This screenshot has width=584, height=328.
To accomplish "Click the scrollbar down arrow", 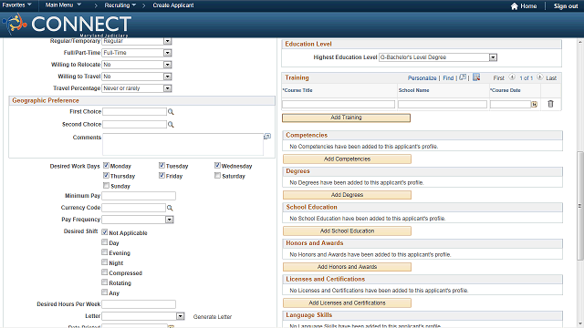I will pos(580,324).
